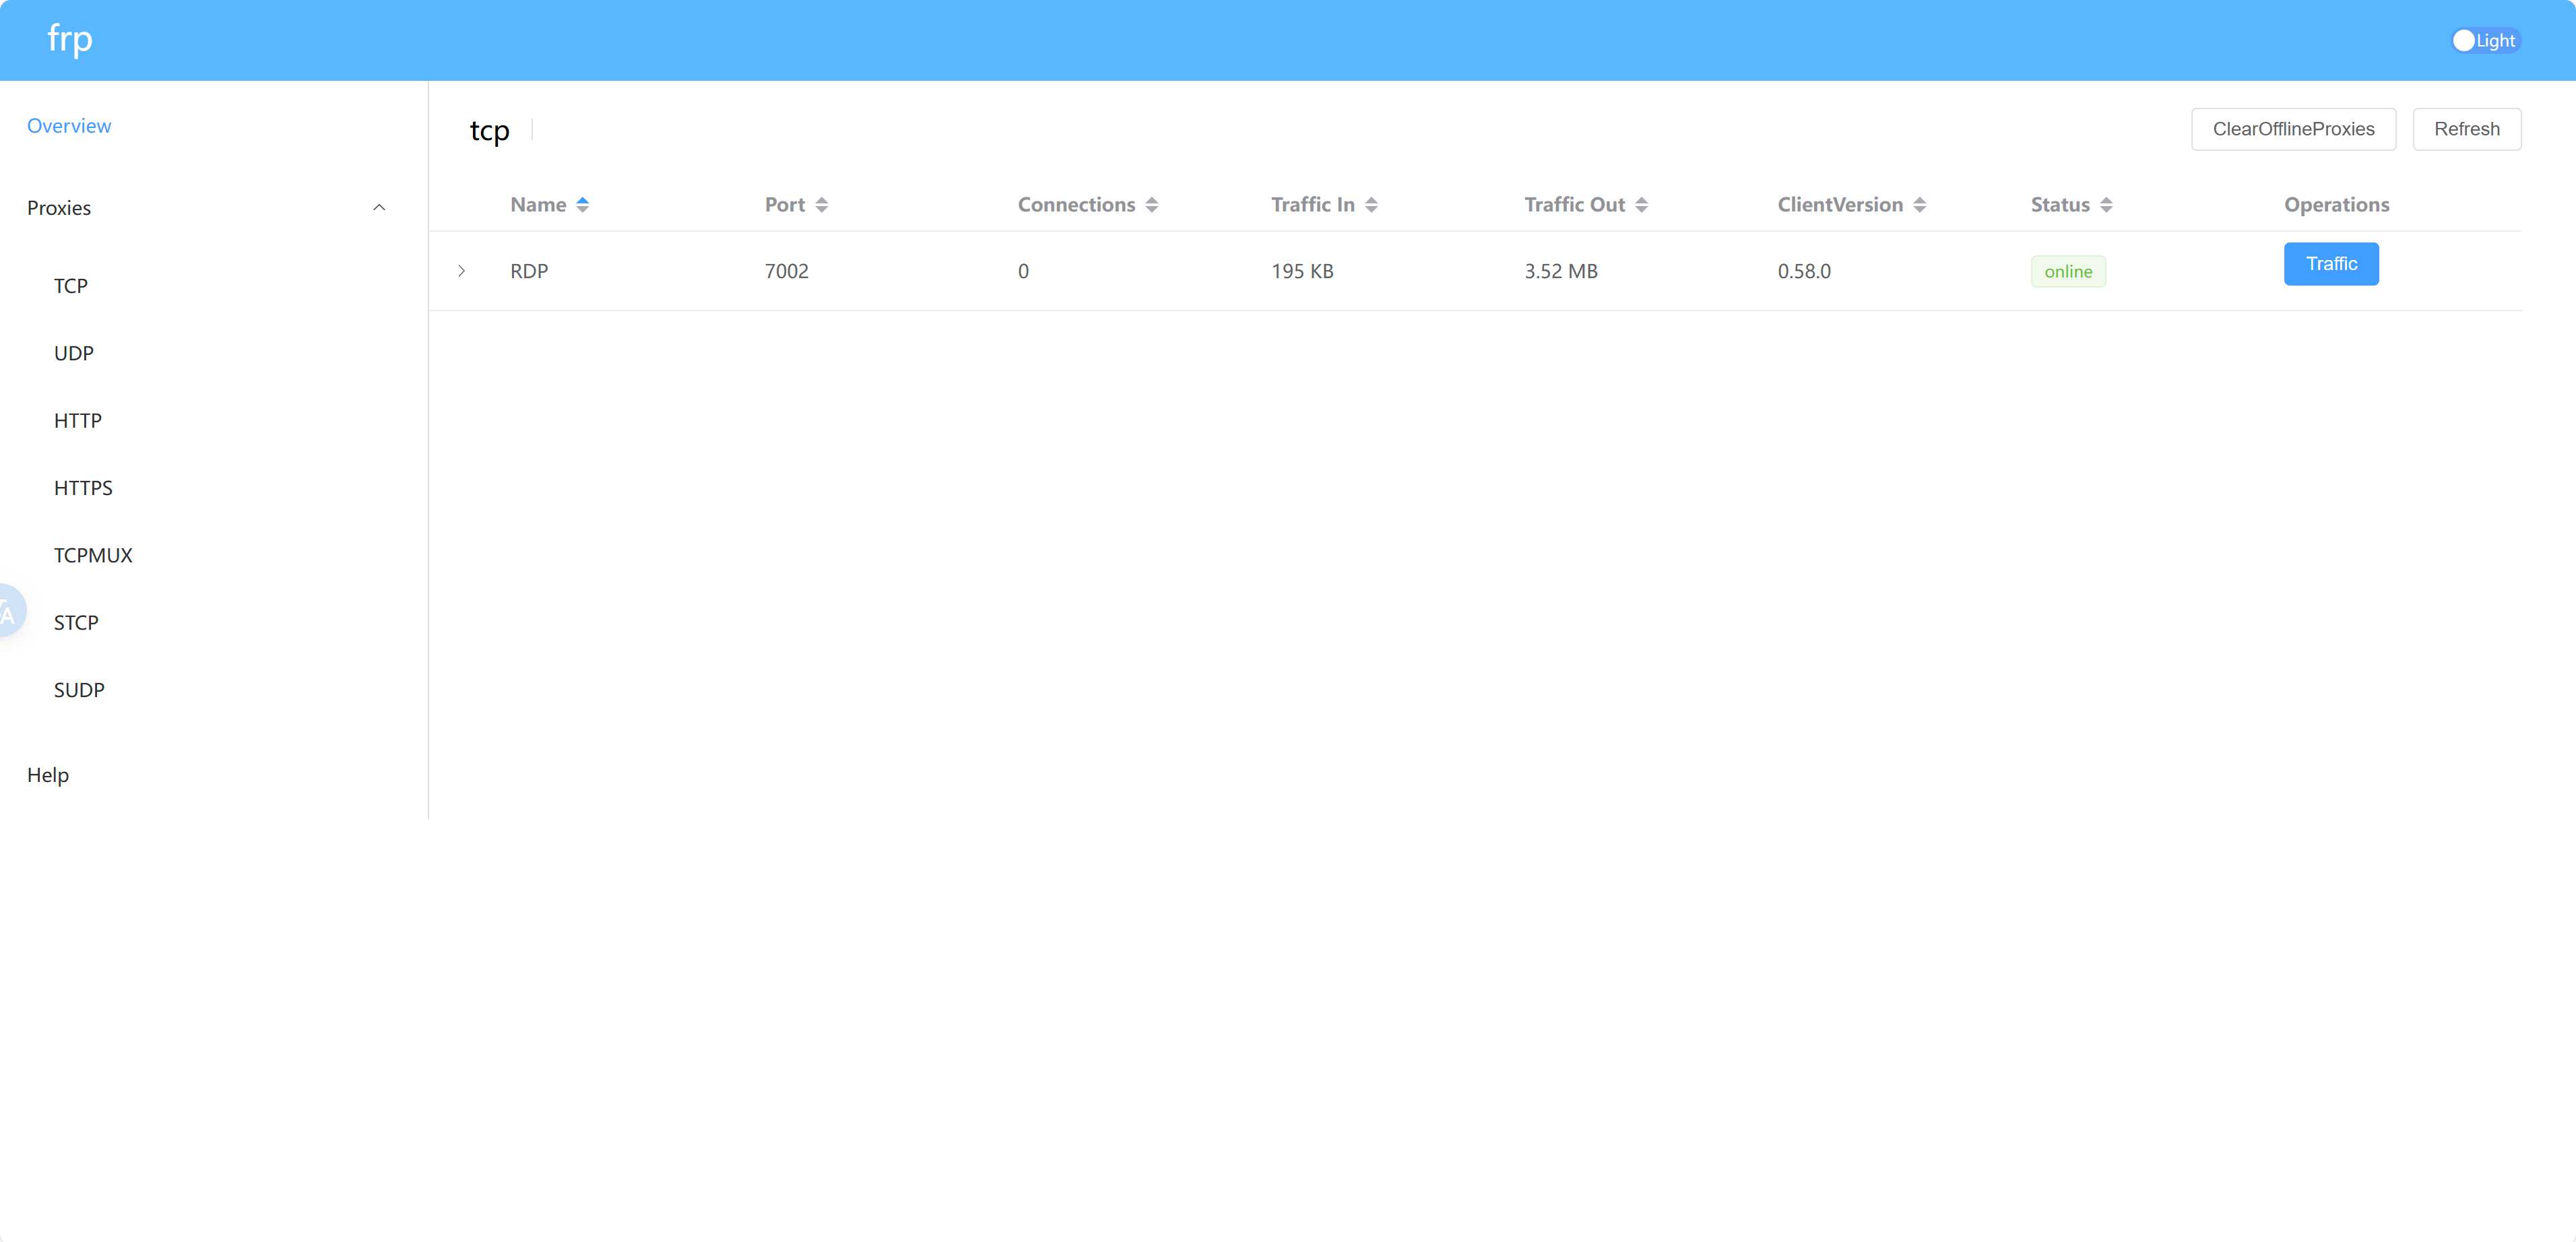
Task: Select HTTP in the sidebar
Action: pos(78,421)
